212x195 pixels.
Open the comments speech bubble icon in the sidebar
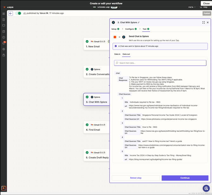point(4,26)
